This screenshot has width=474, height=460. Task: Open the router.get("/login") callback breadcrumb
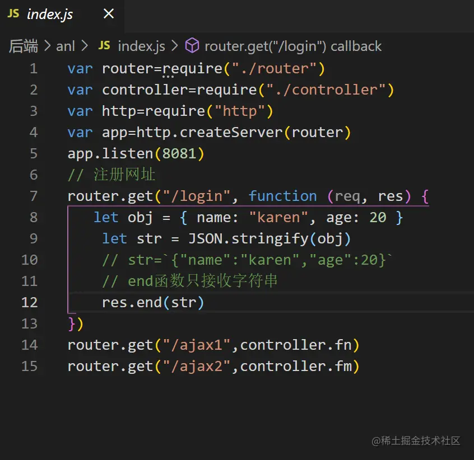pyautogui.click(x=293, y=46)
